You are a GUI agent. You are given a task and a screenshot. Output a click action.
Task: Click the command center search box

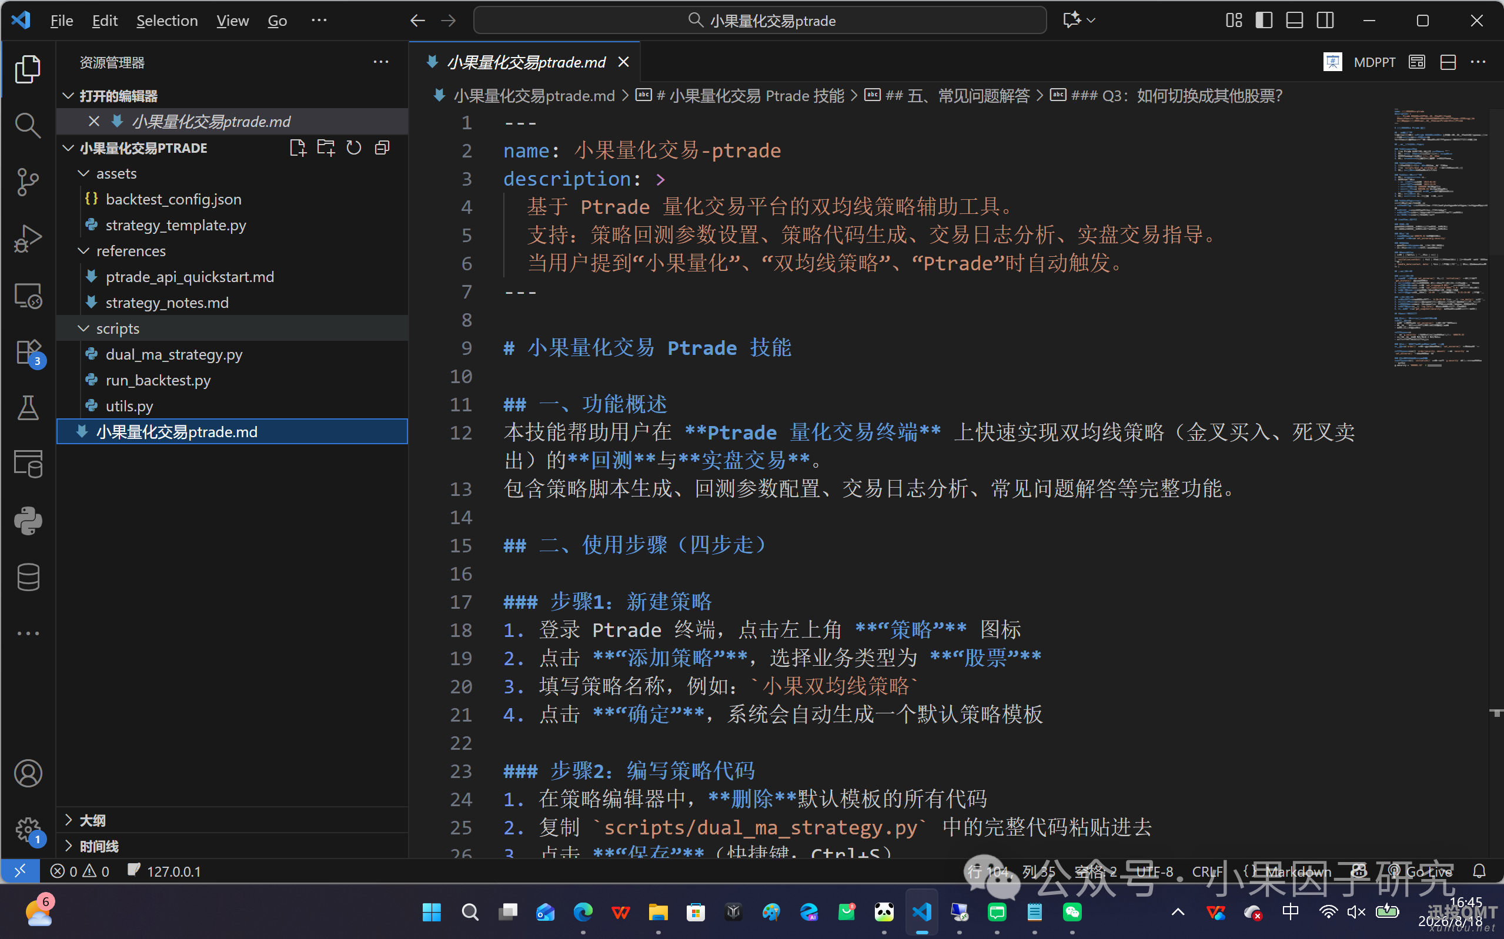click(760, 21)
